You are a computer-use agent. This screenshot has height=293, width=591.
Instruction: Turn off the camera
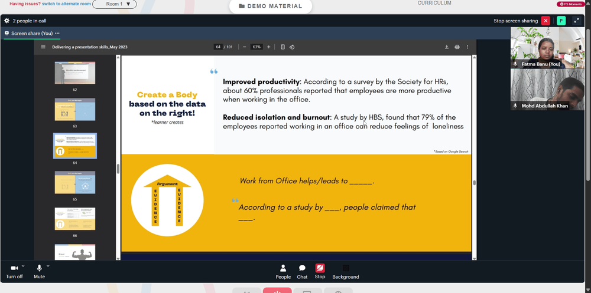(14, 271)
